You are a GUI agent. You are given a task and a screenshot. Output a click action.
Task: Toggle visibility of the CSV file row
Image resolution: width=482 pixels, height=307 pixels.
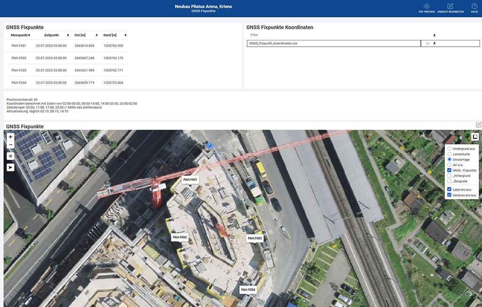point(427,43)
